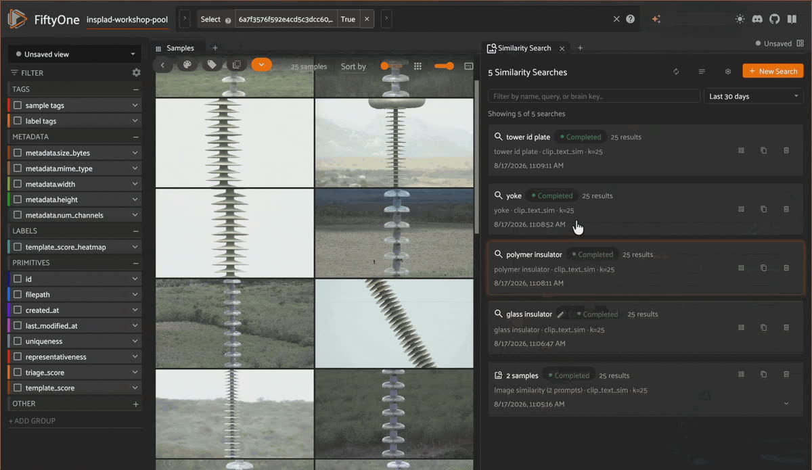Open sidebar filter settings gear
Viewport: 812px width, 470px height.
pyautogui.click(x=137, y=72)
